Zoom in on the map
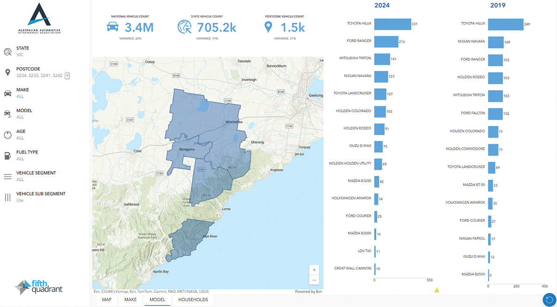Image resolution: width=557 pixels, height=307 pixels. [314, 270]
